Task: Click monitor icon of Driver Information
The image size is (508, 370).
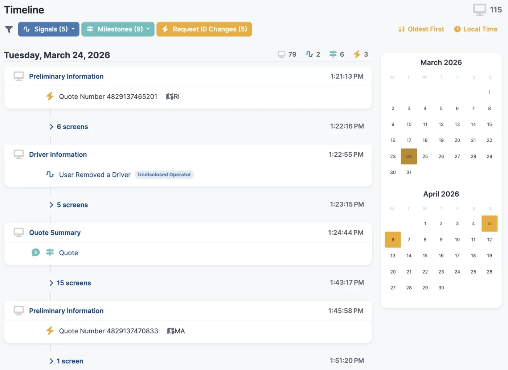Action: tap(19, 155)
